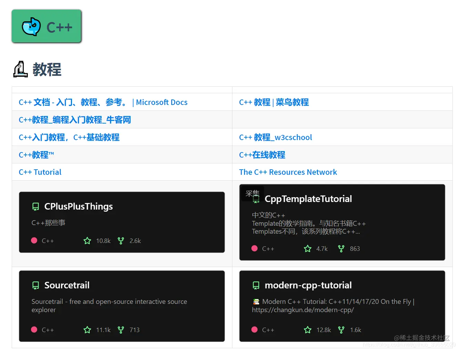Open C++教程_编程入门教程_牛客网 link
The height and width of the screenshot is (351, 459).
tap(75, 120)
